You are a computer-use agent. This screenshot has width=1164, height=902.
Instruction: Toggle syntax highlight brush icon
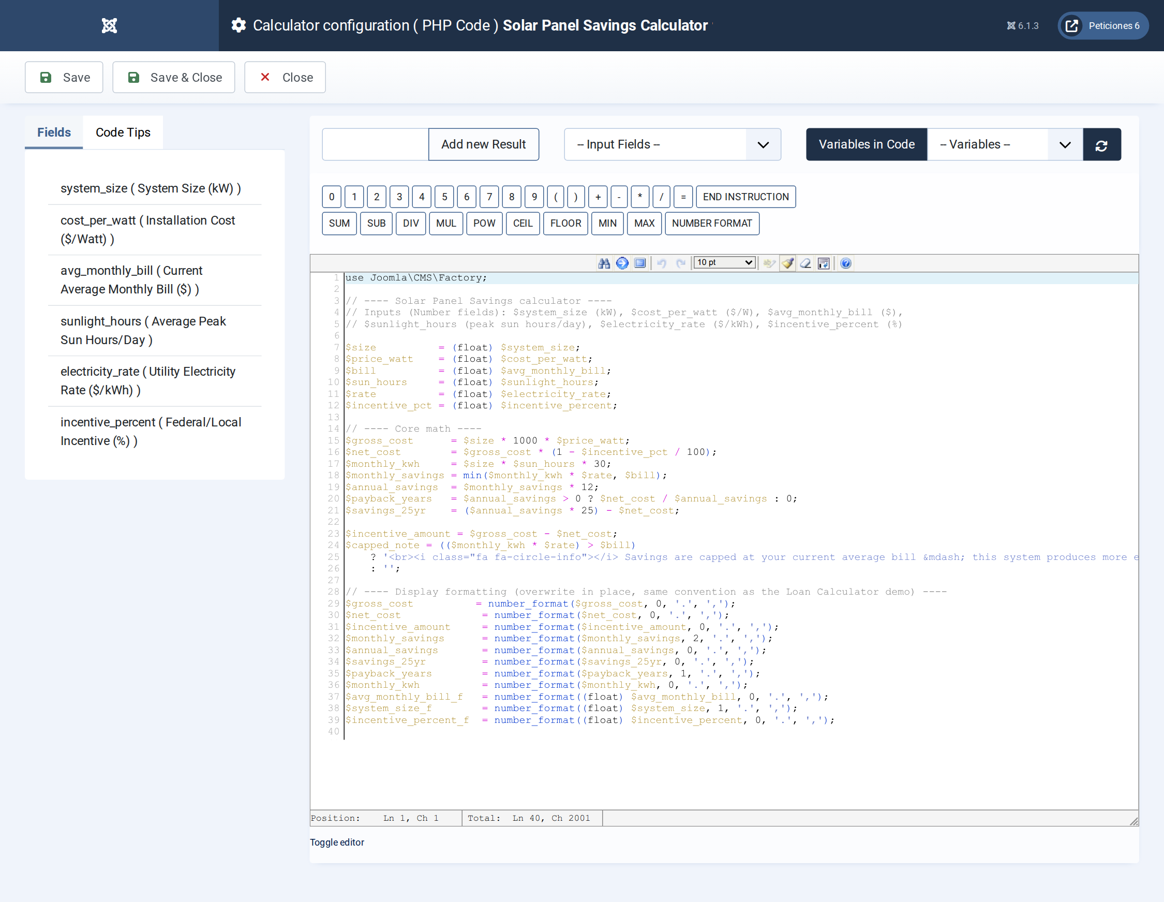click(787, 263)
